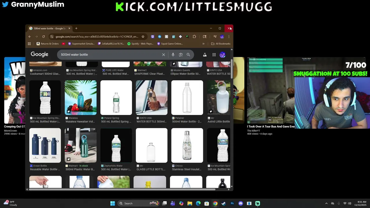Open the site information icon in the address bar
370x208 pixels.
(52, 37)
